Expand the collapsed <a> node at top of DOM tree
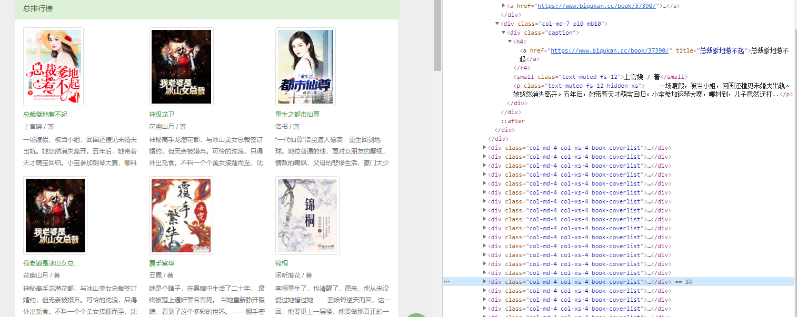Viewport: 797px width, 317px height. click(504, 6)
